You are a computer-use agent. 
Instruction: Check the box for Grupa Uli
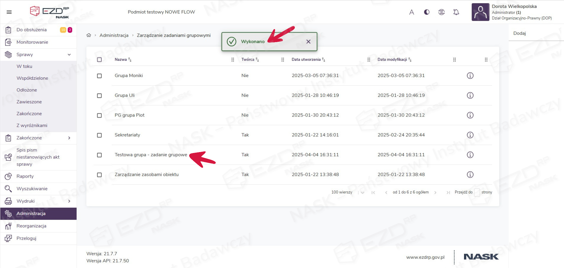coord(99,96)
